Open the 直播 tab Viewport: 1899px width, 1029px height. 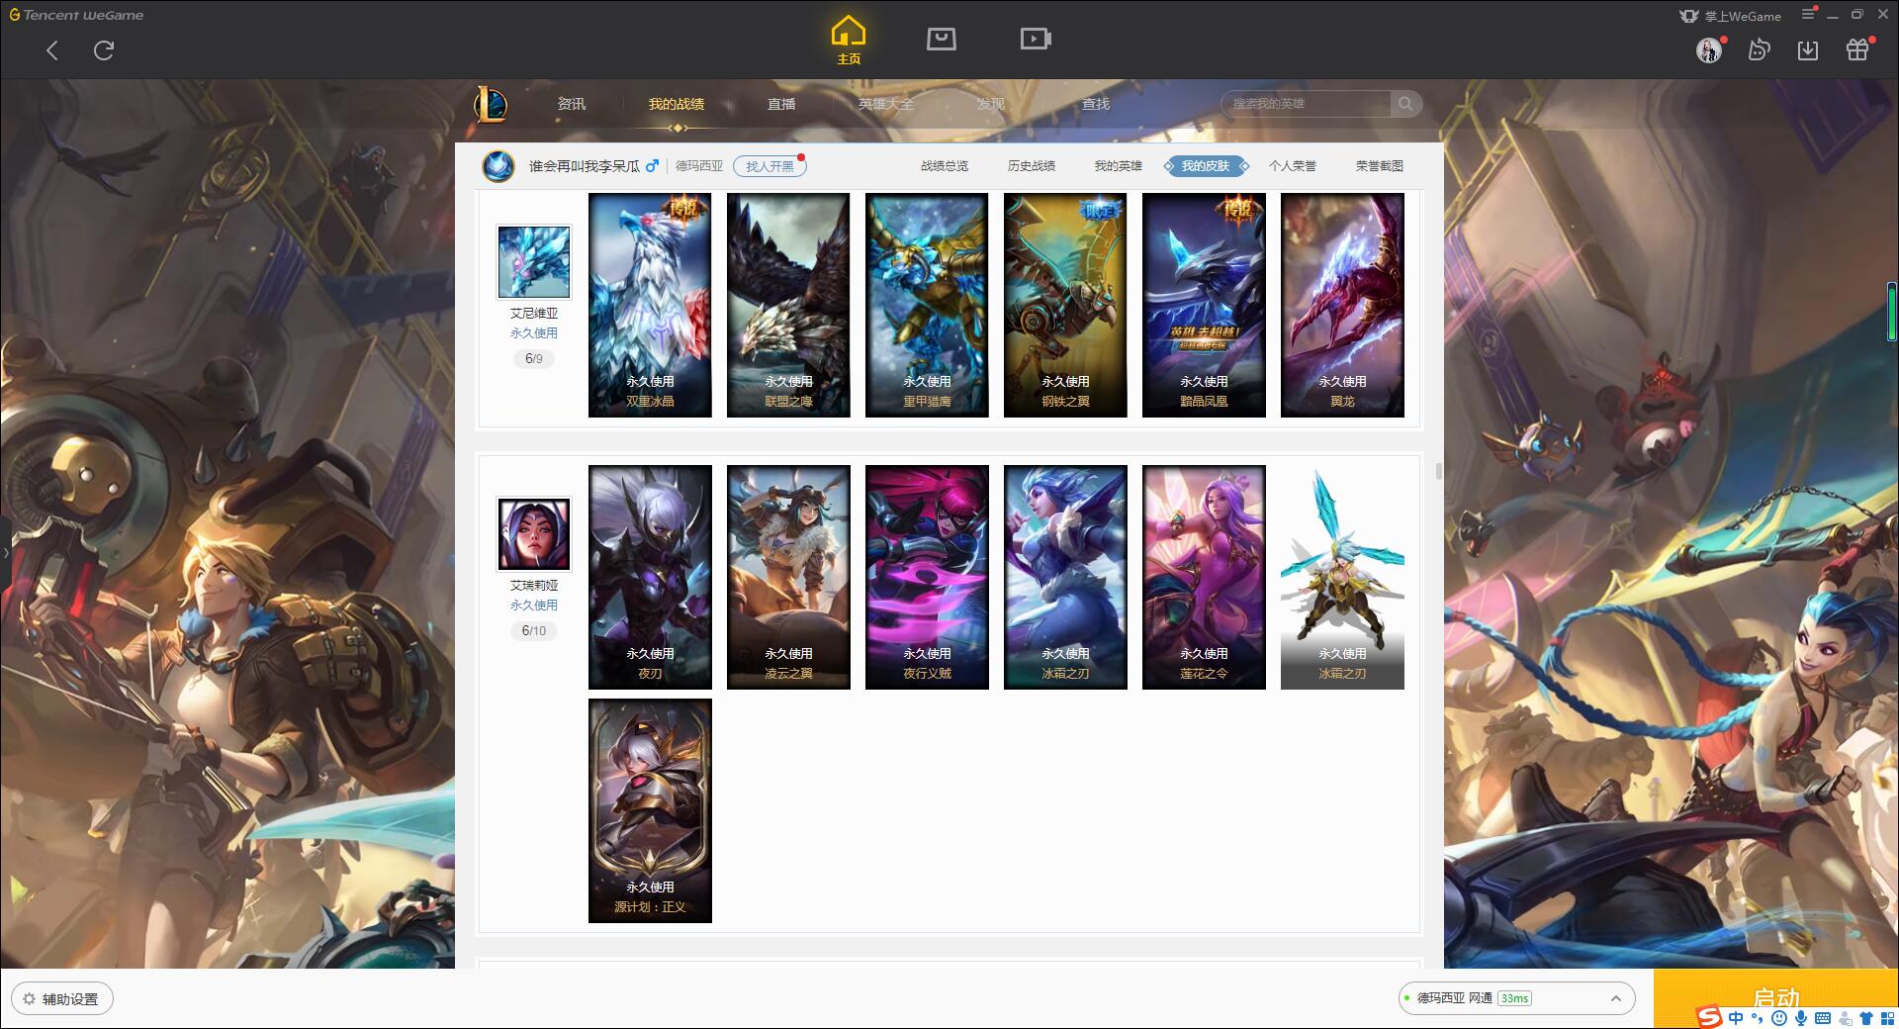(781, 104)
